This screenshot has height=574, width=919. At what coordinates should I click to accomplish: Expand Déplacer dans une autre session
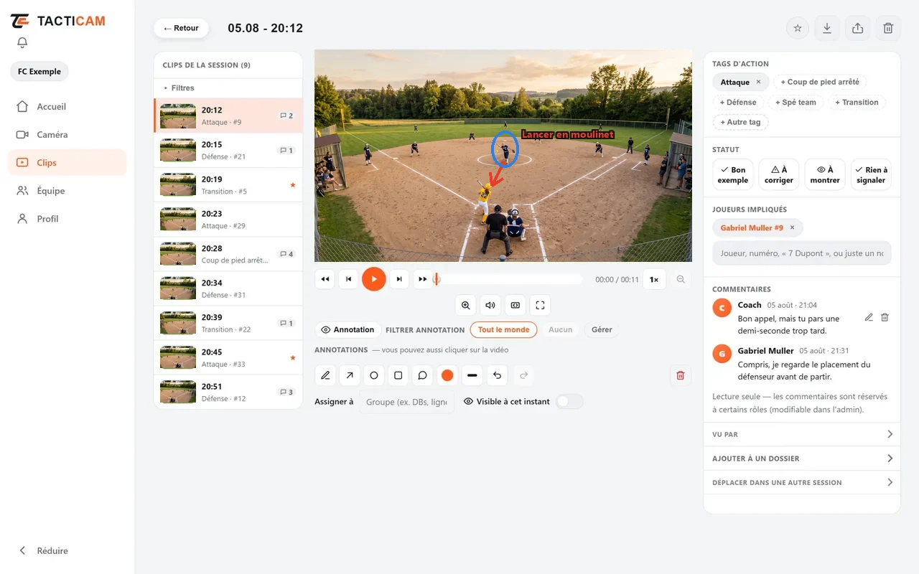point(802,482)
